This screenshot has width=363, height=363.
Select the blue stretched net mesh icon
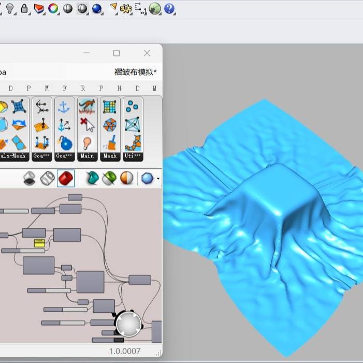tap(19, 107)
